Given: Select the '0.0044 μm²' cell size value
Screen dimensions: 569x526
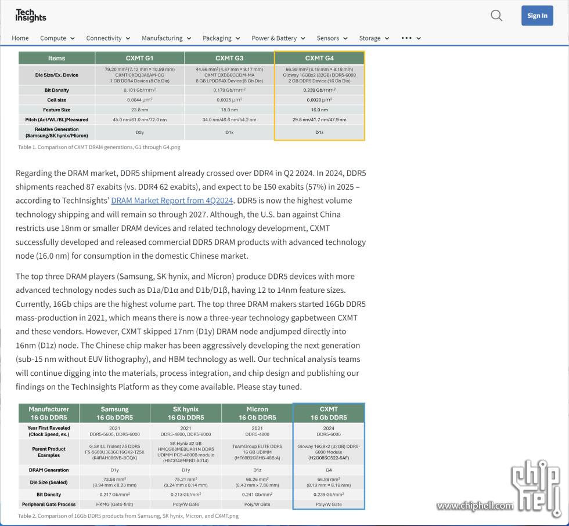Looking at the screenshot, I should tap(140, 100).
